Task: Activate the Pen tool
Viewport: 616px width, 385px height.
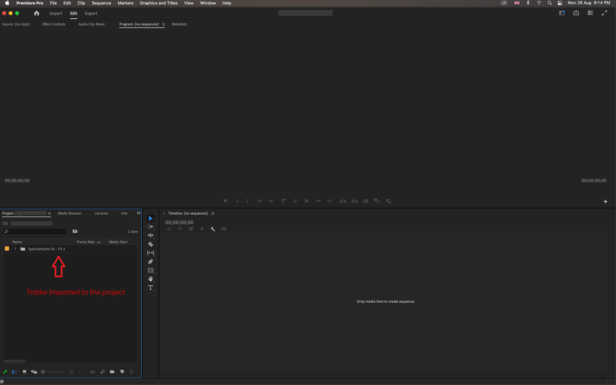Action: pyautogui.click(x=150, y=261)
